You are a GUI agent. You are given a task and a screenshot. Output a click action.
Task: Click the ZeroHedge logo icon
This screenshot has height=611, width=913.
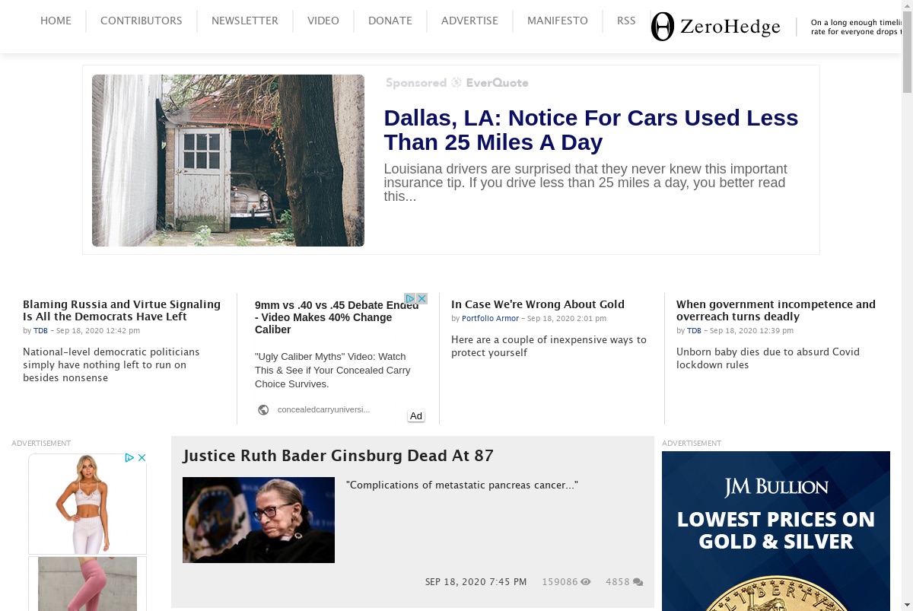click(x=663, y=27)
